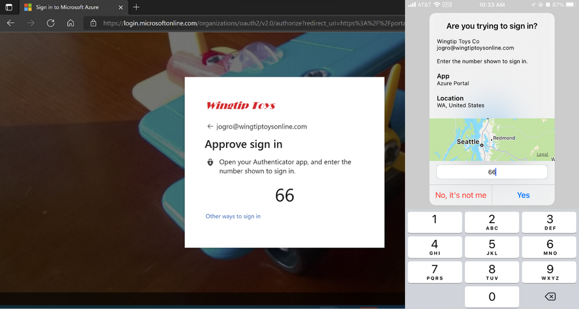Tap keypad digit 2 ABC
The width and height of the screenshot is (579, 309).
492,222
